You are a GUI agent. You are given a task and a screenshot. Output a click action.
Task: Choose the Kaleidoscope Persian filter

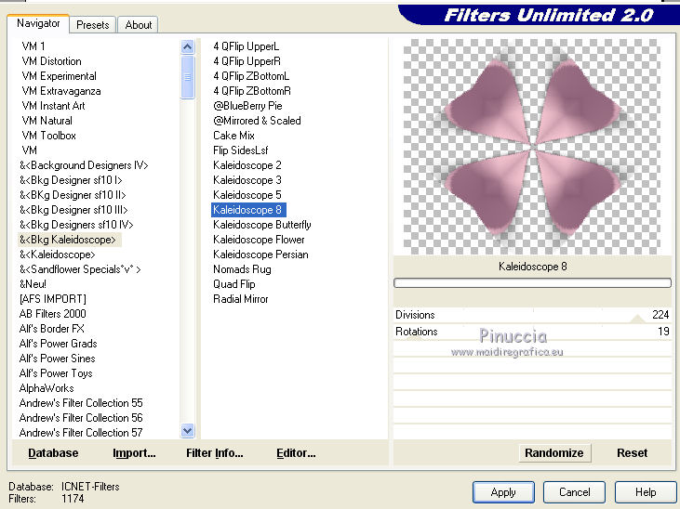260,254
